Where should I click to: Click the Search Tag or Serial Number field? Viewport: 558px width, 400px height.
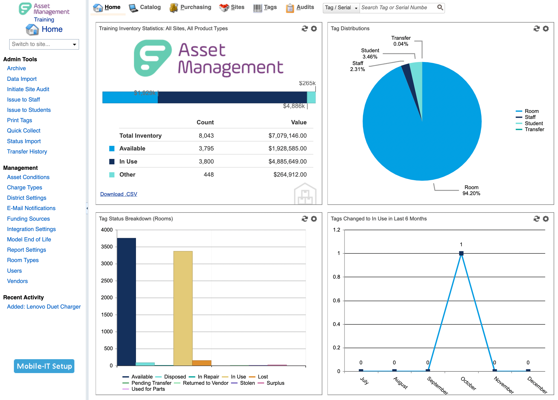click(398, 8)
